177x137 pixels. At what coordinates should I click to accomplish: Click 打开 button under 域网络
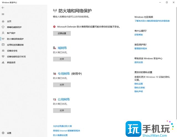coord(62,59)
